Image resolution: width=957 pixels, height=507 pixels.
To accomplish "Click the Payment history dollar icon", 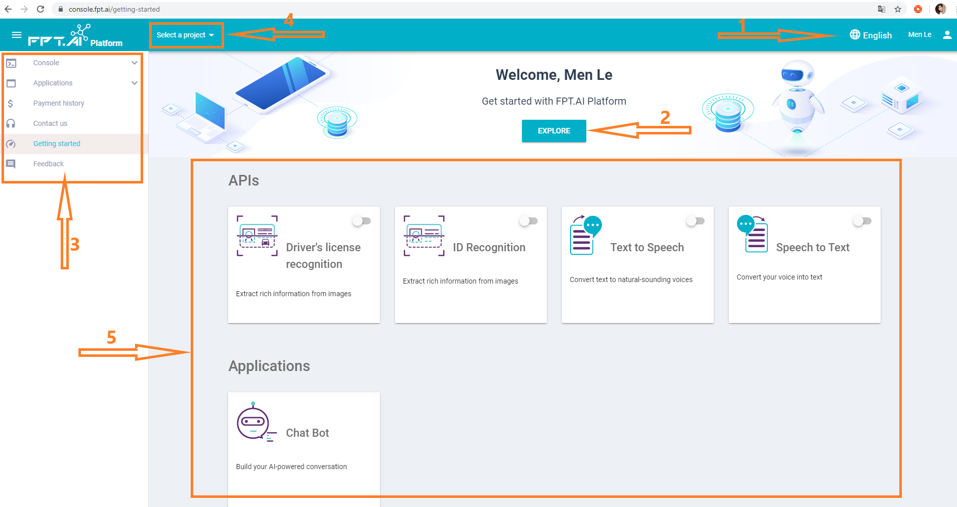I will (x=11, y=103).
